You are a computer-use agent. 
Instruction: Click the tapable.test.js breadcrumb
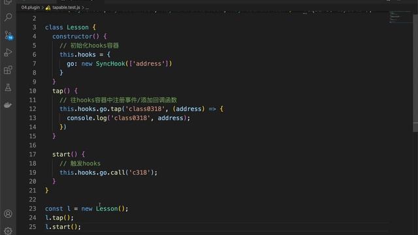[x=66, y=7]
